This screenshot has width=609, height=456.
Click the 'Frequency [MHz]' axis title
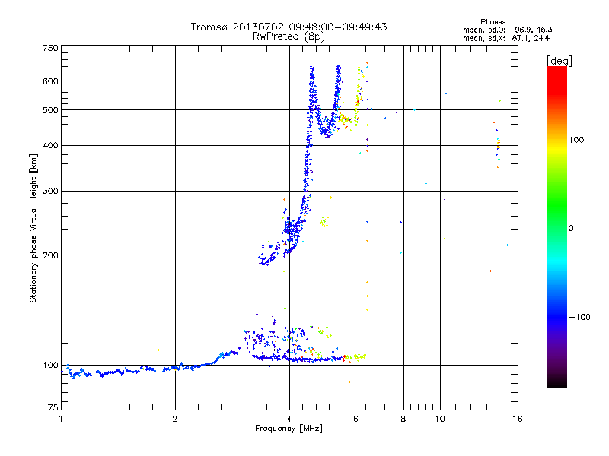pos(289,429)
